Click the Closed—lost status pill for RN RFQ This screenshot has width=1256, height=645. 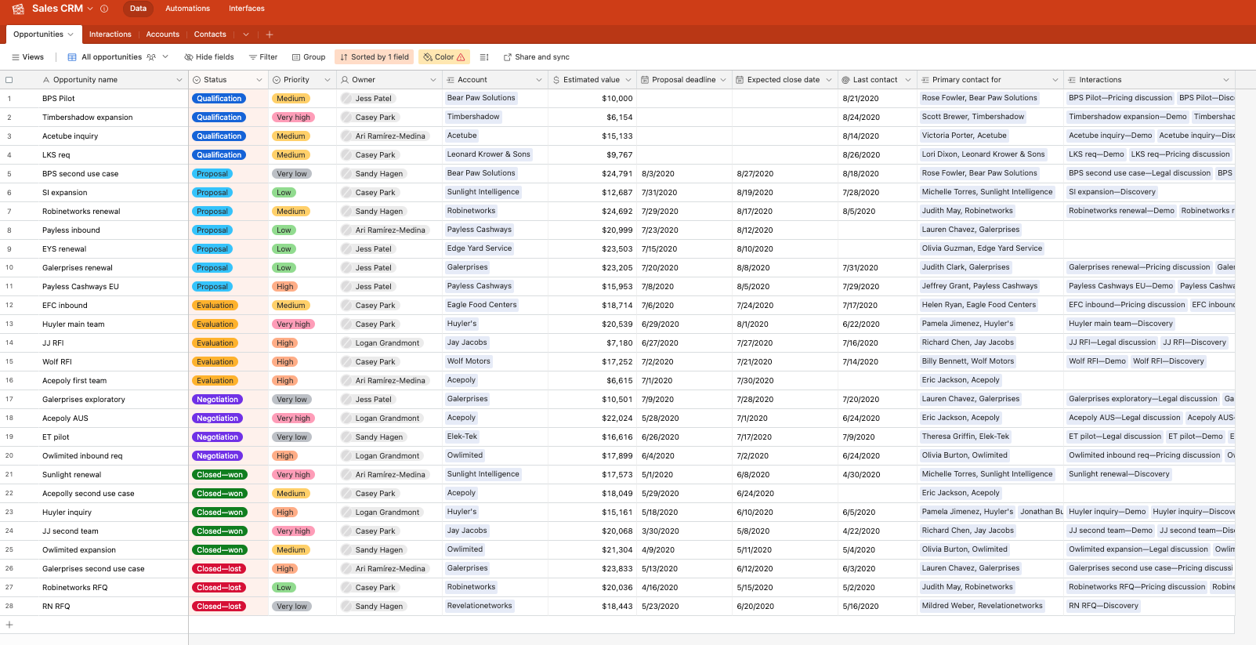pos(219,607)
